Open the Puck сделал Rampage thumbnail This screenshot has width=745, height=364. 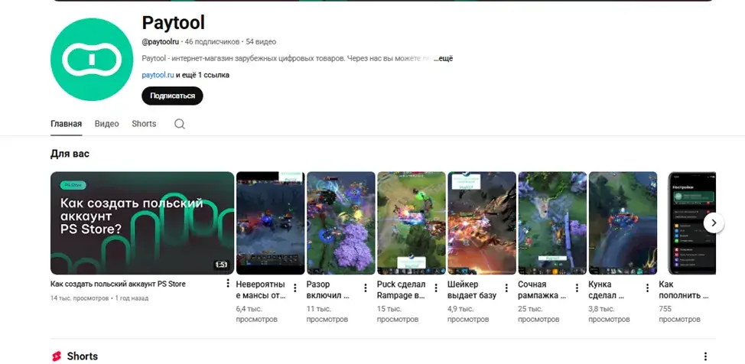412,223
